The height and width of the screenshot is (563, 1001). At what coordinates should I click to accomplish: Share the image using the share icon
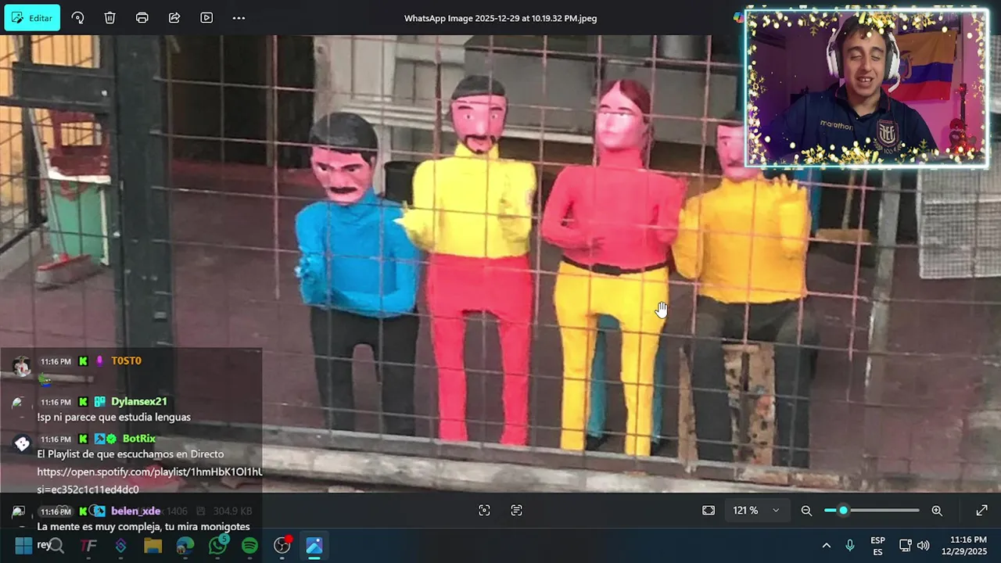pyautogui.click(x=174, y=18)
